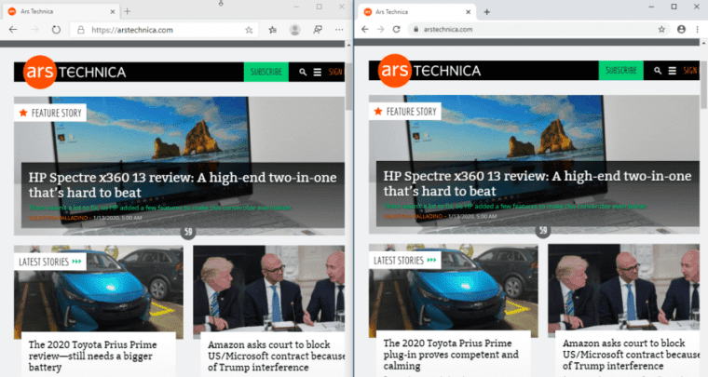708x377 pixels.
Task: Click the green Subscribe button in Edge window
Action: click(x=265, y=73)
